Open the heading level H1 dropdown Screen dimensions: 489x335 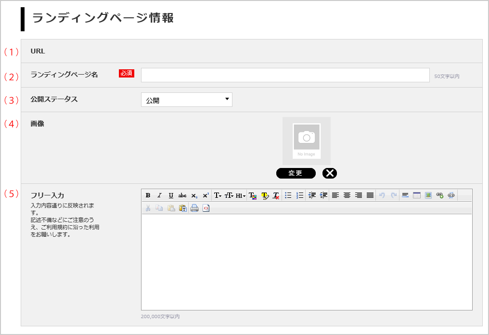(240, 195)
